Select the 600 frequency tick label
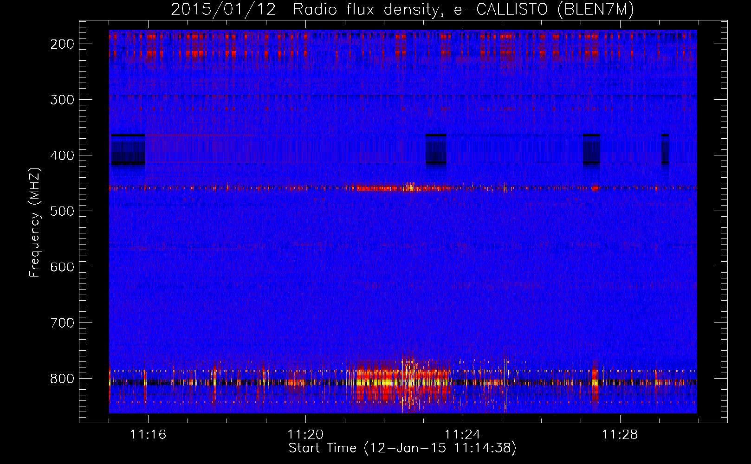The height and width of the screenshot is (464, 751). pyautogui.click(x=62, y=267)
